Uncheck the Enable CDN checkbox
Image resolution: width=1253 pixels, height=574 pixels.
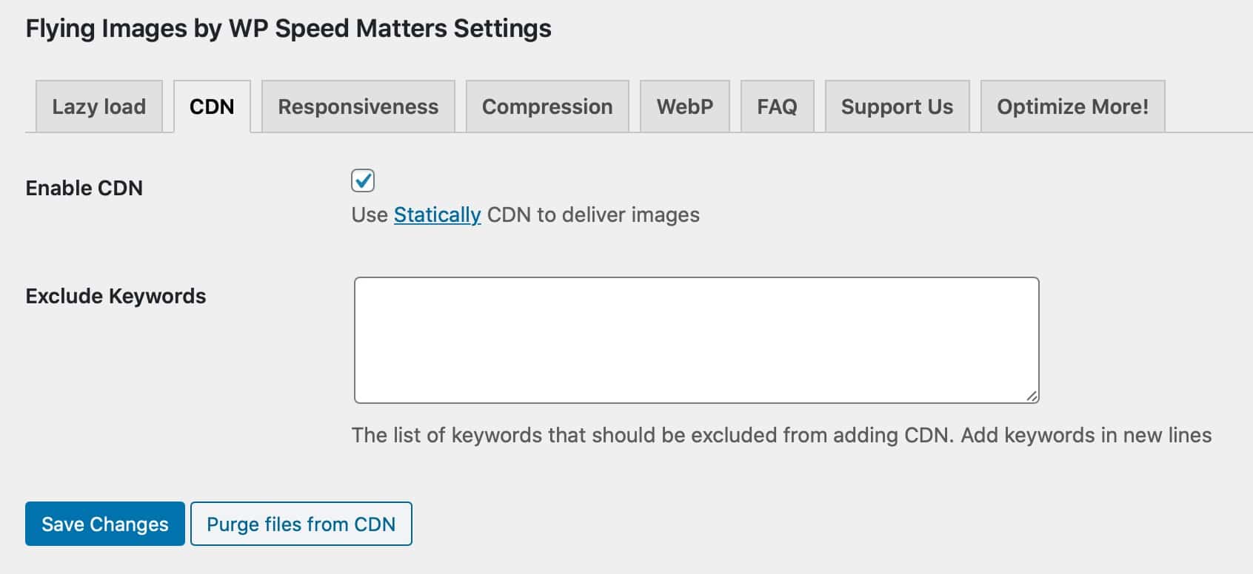[363, 180]
